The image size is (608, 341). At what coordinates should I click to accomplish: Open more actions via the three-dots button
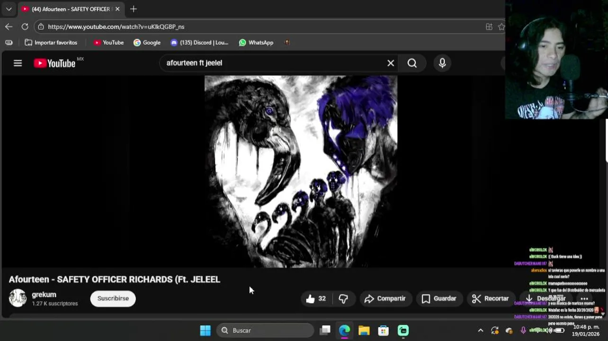[584, 298]
